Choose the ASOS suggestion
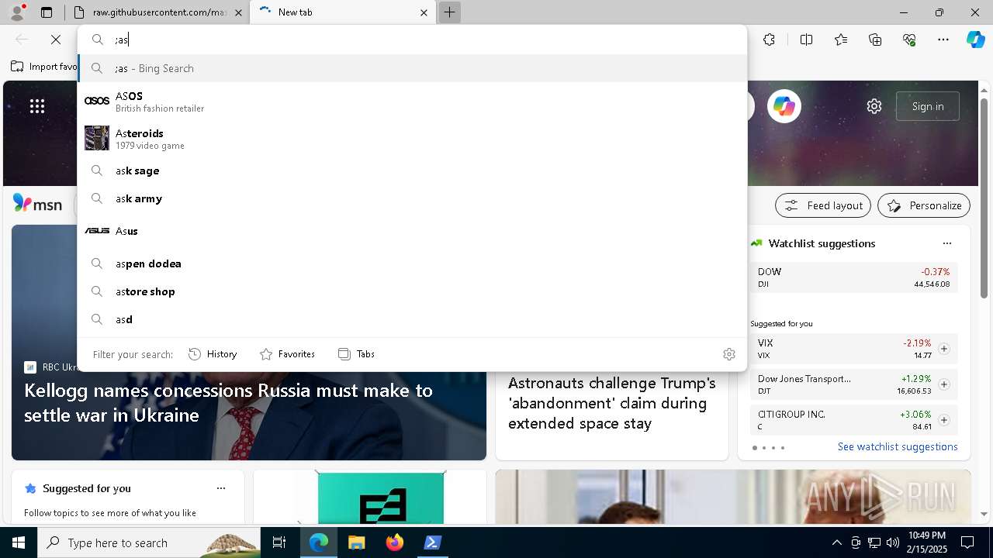 tap(412, 101)
